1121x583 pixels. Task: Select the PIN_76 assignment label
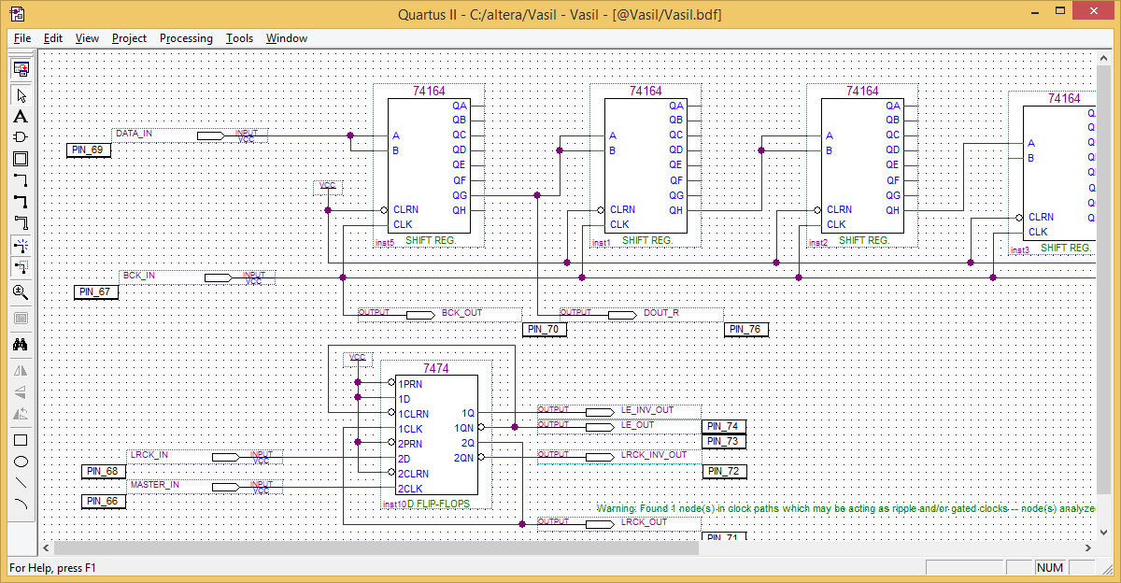pyautogui.click(x=746, y=329)
